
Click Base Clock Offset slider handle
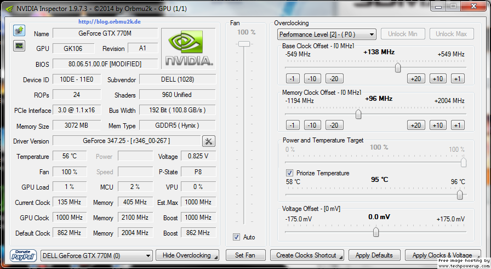tap(398, 67)
